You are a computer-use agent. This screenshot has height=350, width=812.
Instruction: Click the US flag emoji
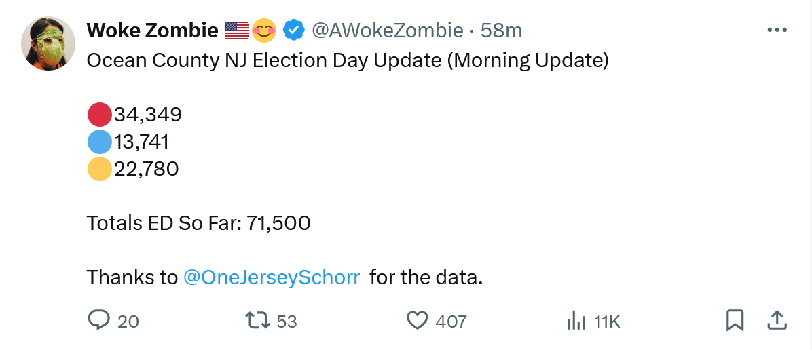point(237,31)
